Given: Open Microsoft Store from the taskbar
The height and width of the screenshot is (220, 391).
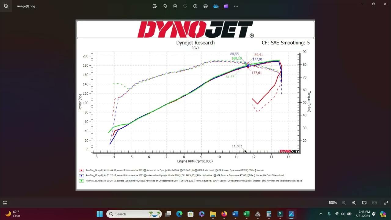Looking at the screenshot, I should coord(191,214).
